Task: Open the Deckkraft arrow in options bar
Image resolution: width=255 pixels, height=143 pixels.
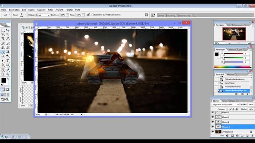Action: click(67, 15)
